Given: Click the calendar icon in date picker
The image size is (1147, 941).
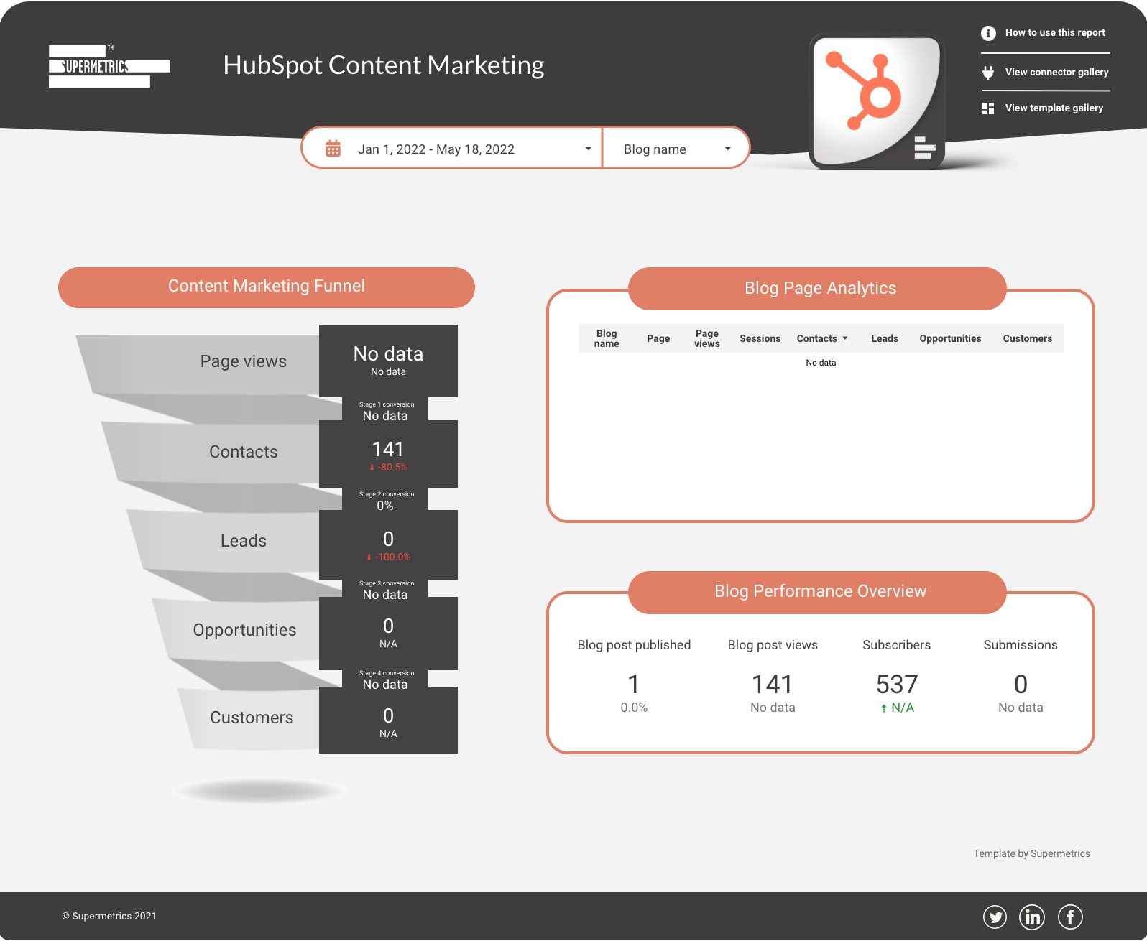Looking at the screenshot, I should [x=333, y=149].
